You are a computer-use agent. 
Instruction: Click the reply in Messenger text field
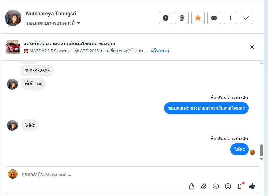[101, 174]
